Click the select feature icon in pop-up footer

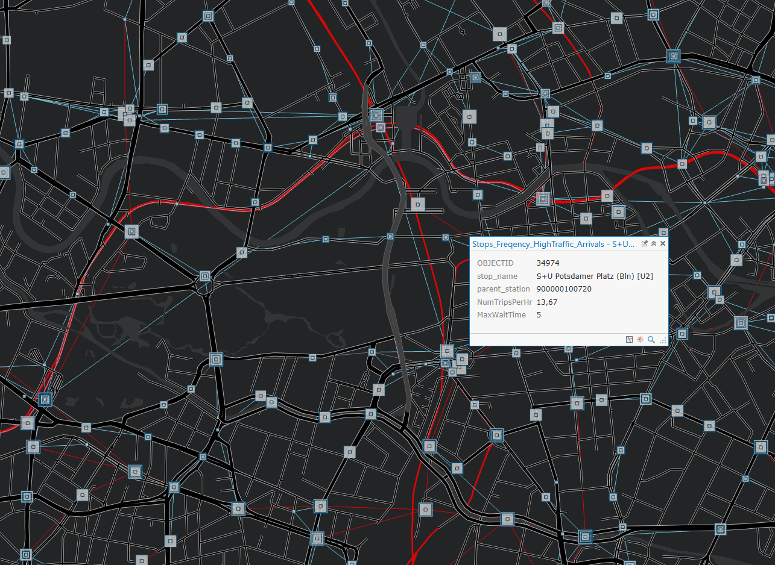[x=630, y=340]
